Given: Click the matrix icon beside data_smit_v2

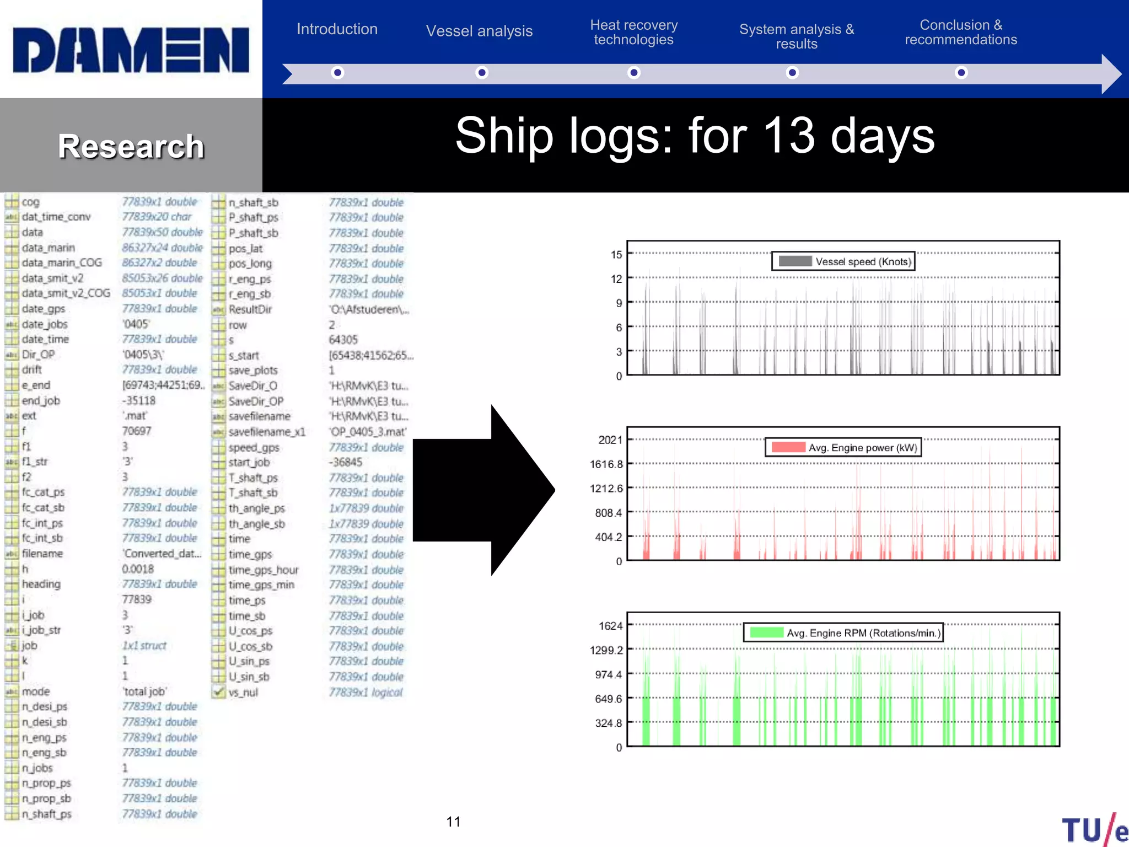Looking at the screenshot, I should (12, 278).
